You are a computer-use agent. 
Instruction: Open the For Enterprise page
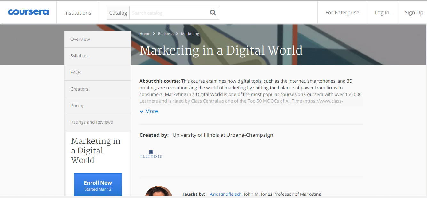tap(342, 12)
